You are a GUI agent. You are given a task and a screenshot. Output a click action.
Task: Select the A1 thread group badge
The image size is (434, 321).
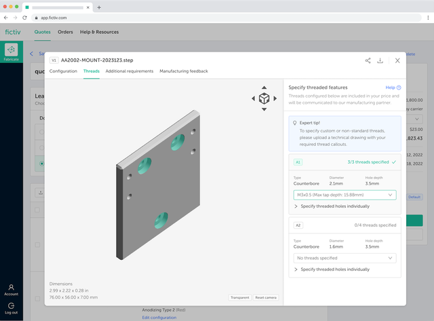tap(298, 162)
